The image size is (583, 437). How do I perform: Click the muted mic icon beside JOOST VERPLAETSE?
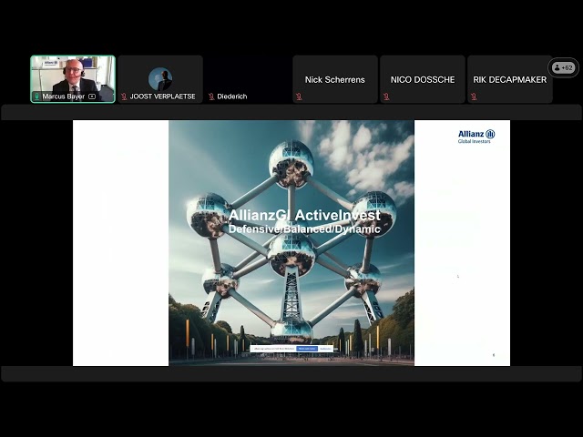point(124,97)
